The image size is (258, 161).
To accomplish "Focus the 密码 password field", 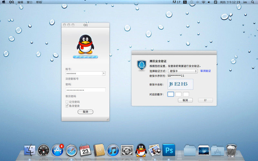I will click(x=85, y=90).
